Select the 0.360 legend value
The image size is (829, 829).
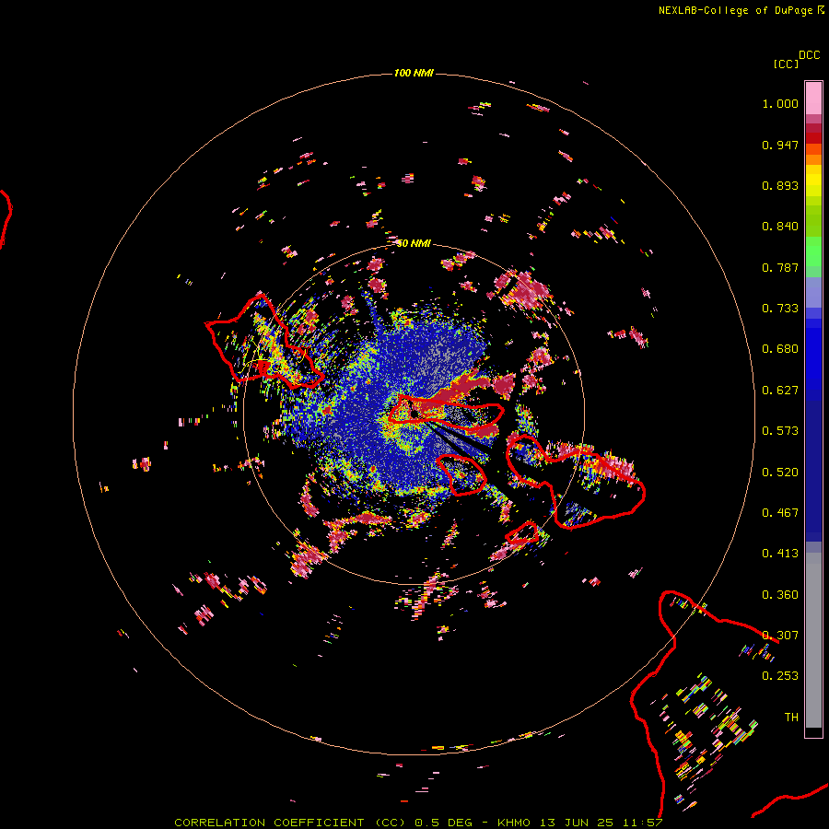pyautogui.click(x=780, y=595)
